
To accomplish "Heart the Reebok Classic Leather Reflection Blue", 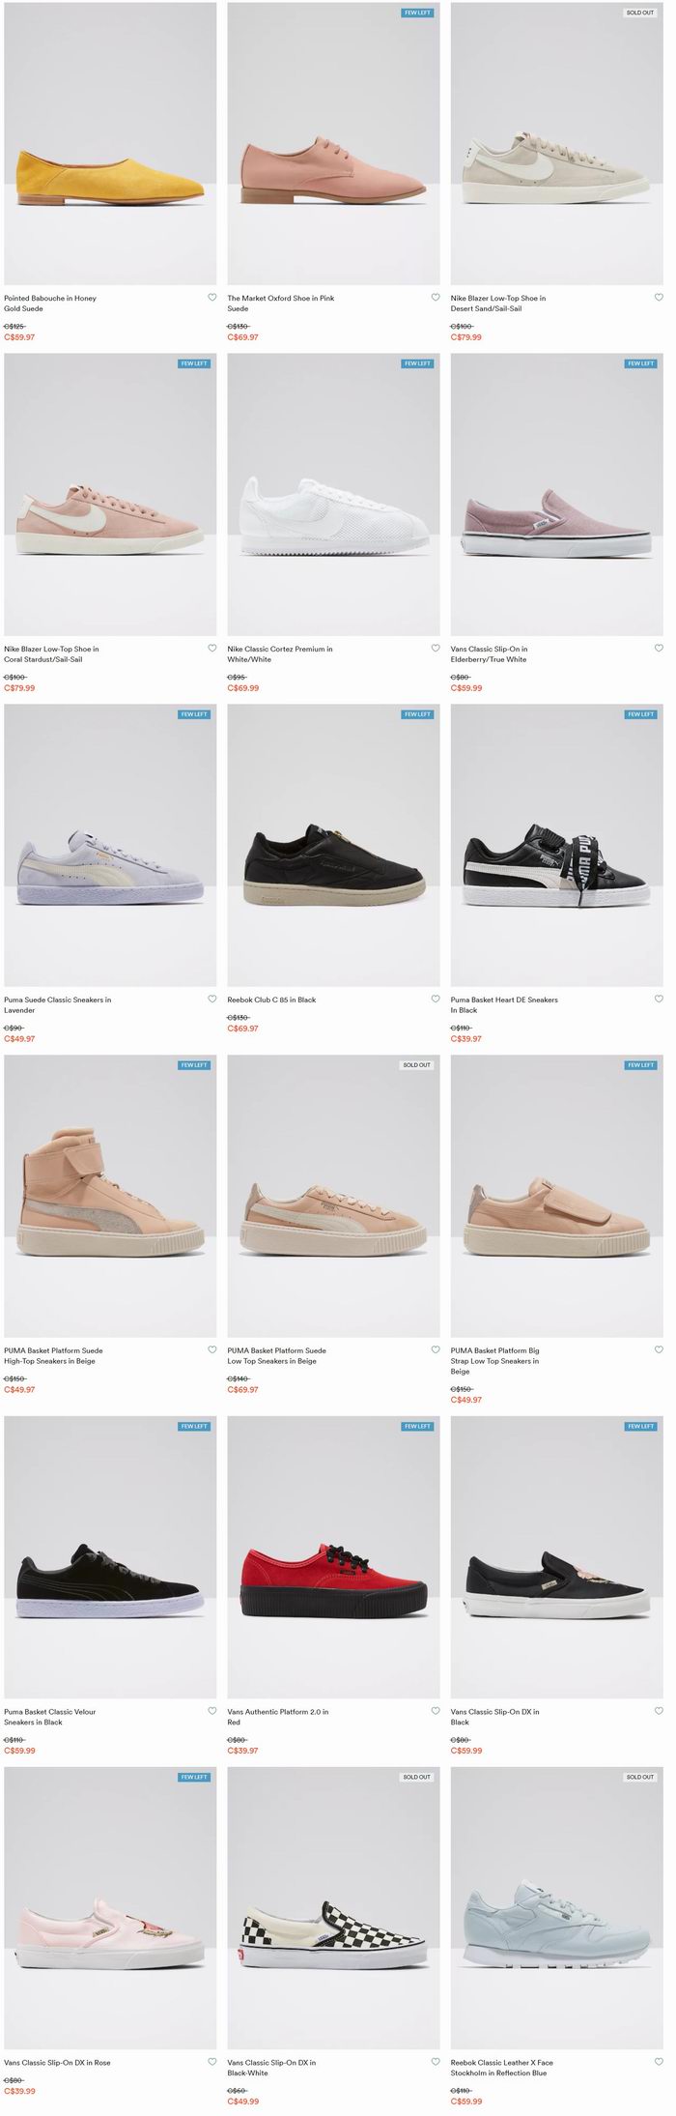I will [660, 2062].
